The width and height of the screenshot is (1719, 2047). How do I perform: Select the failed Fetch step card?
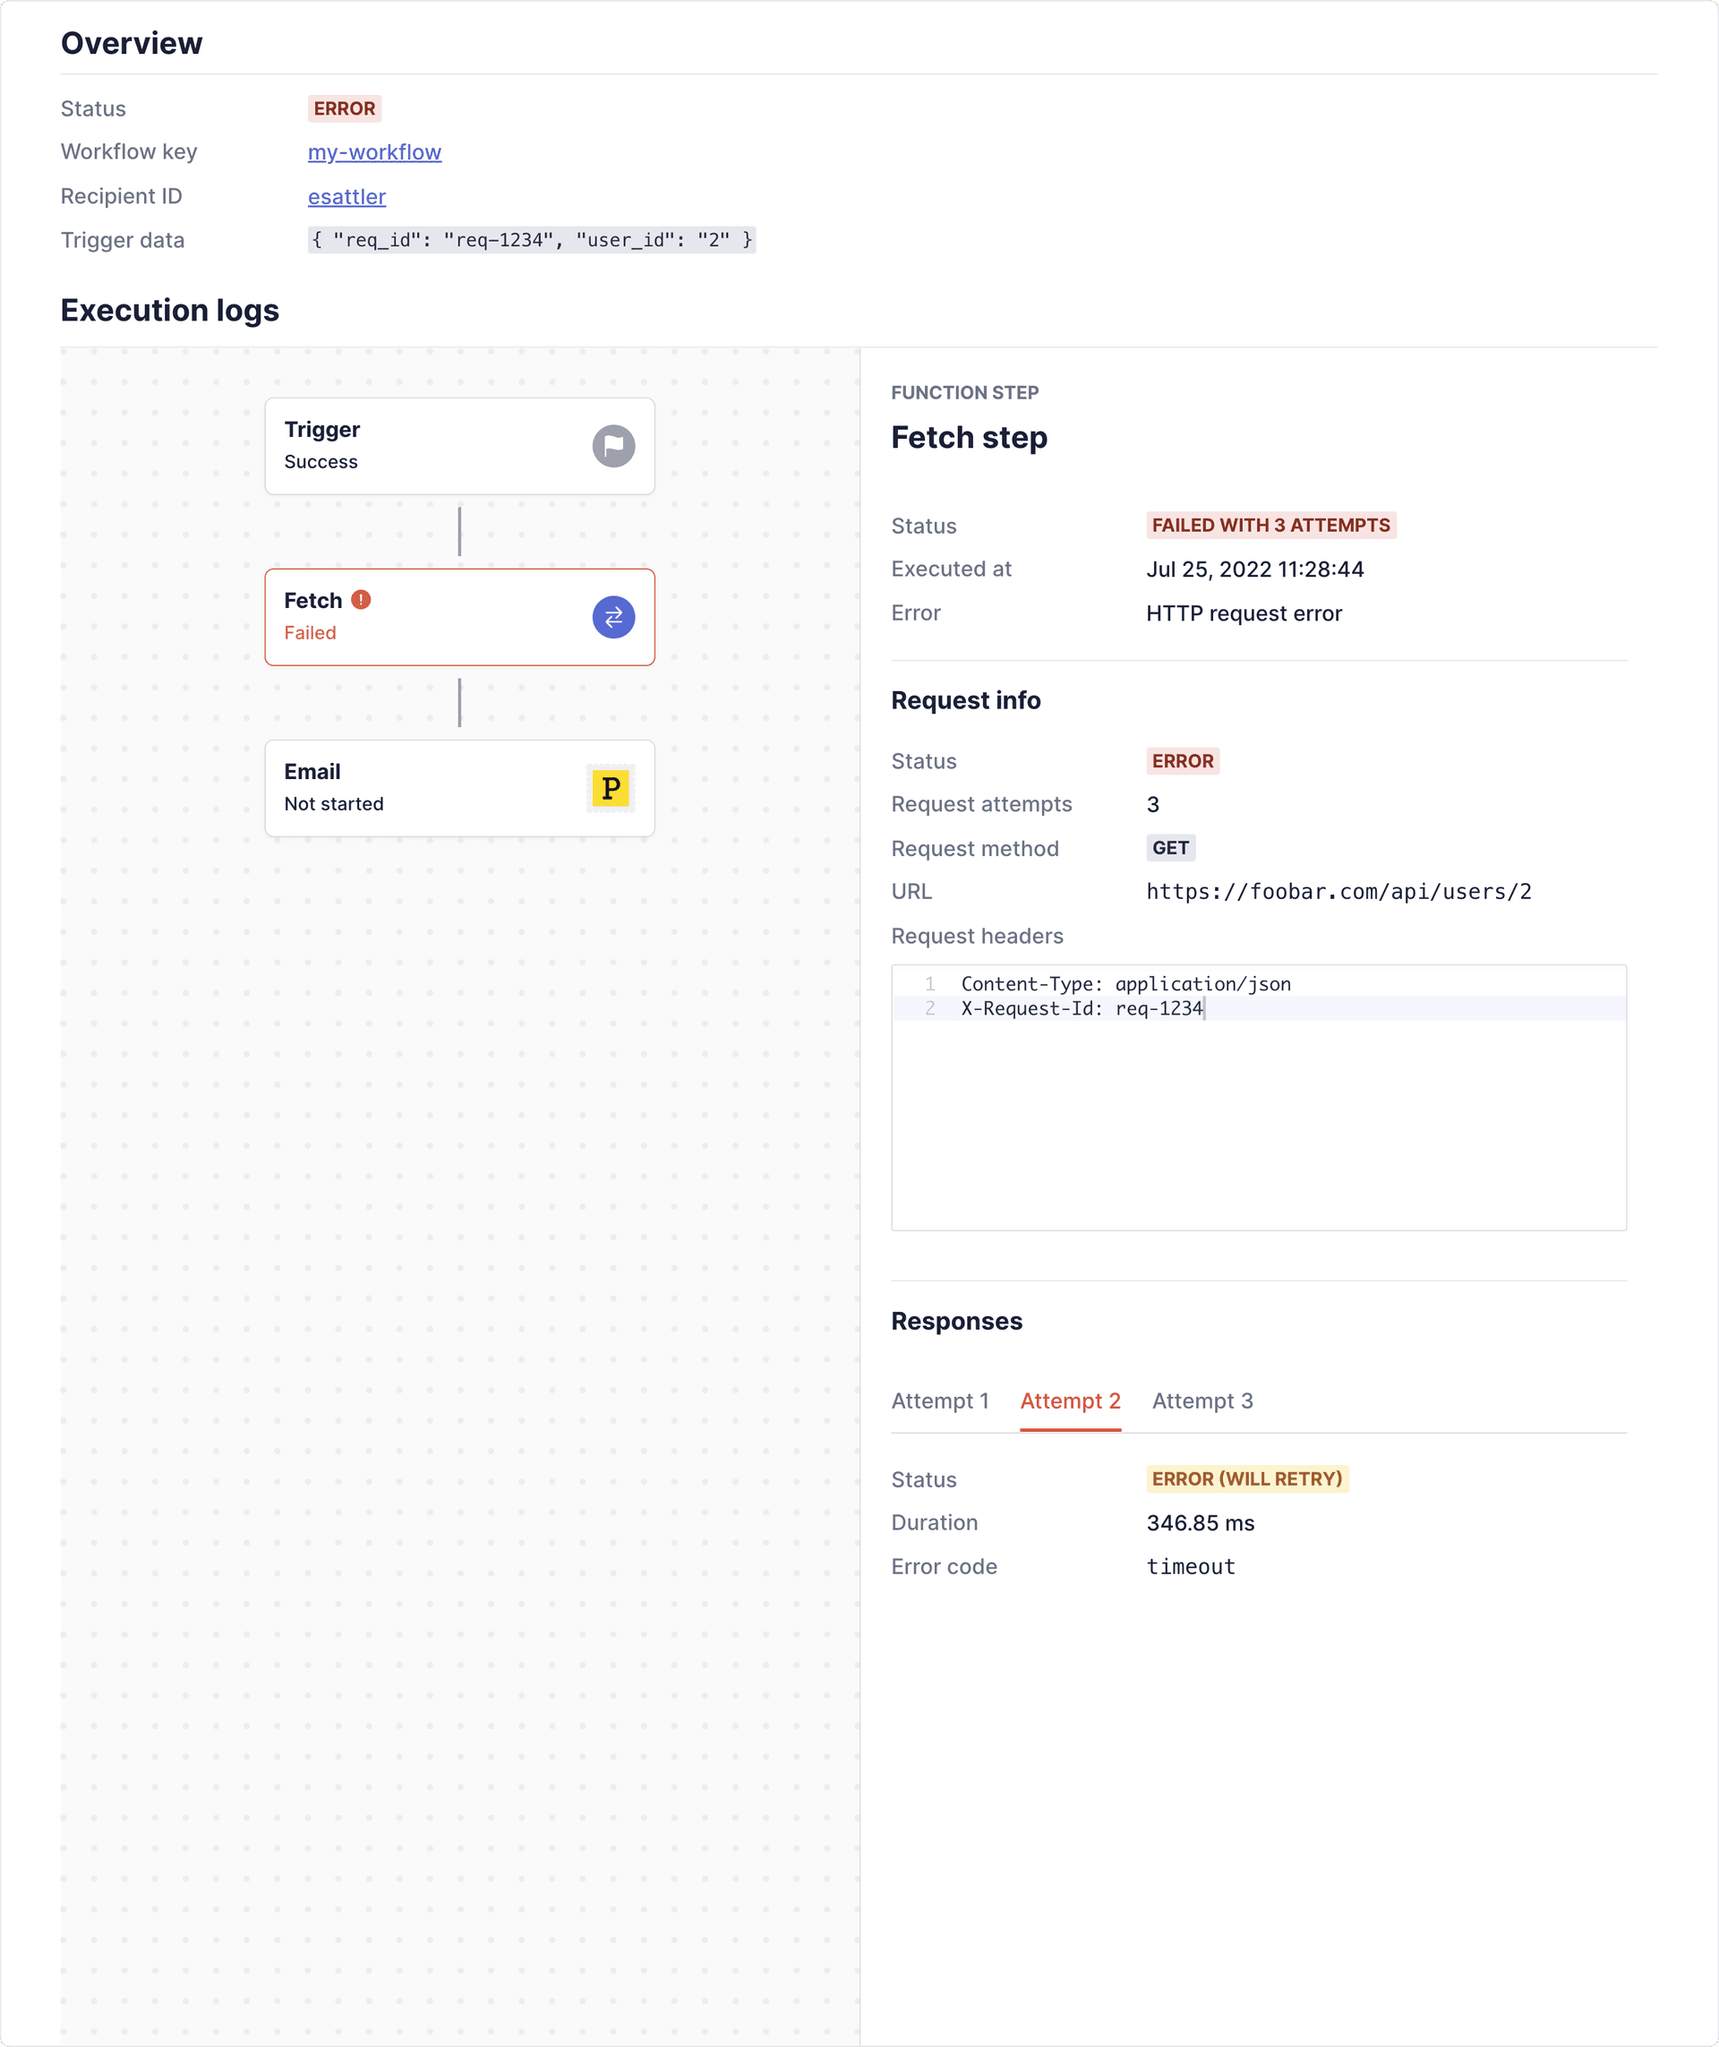click(x=460, y=617)
